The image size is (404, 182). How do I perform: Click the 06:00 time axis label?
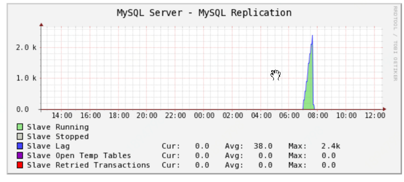point(289,115)
